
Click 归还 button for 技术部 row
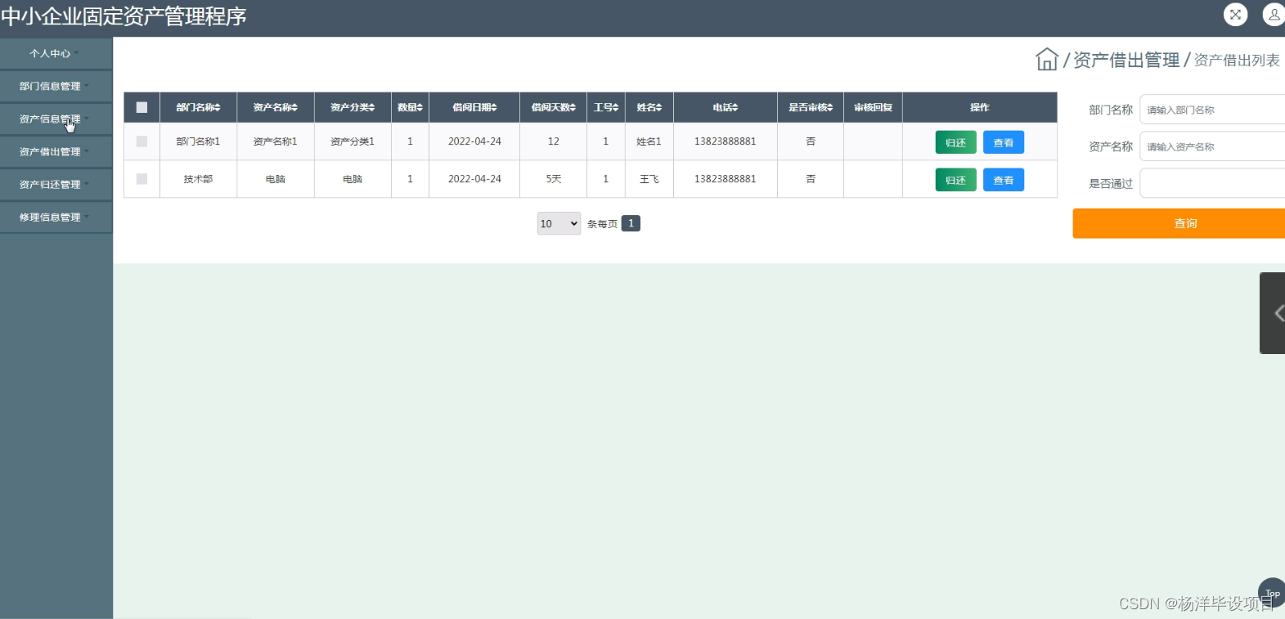pos(955,180)
